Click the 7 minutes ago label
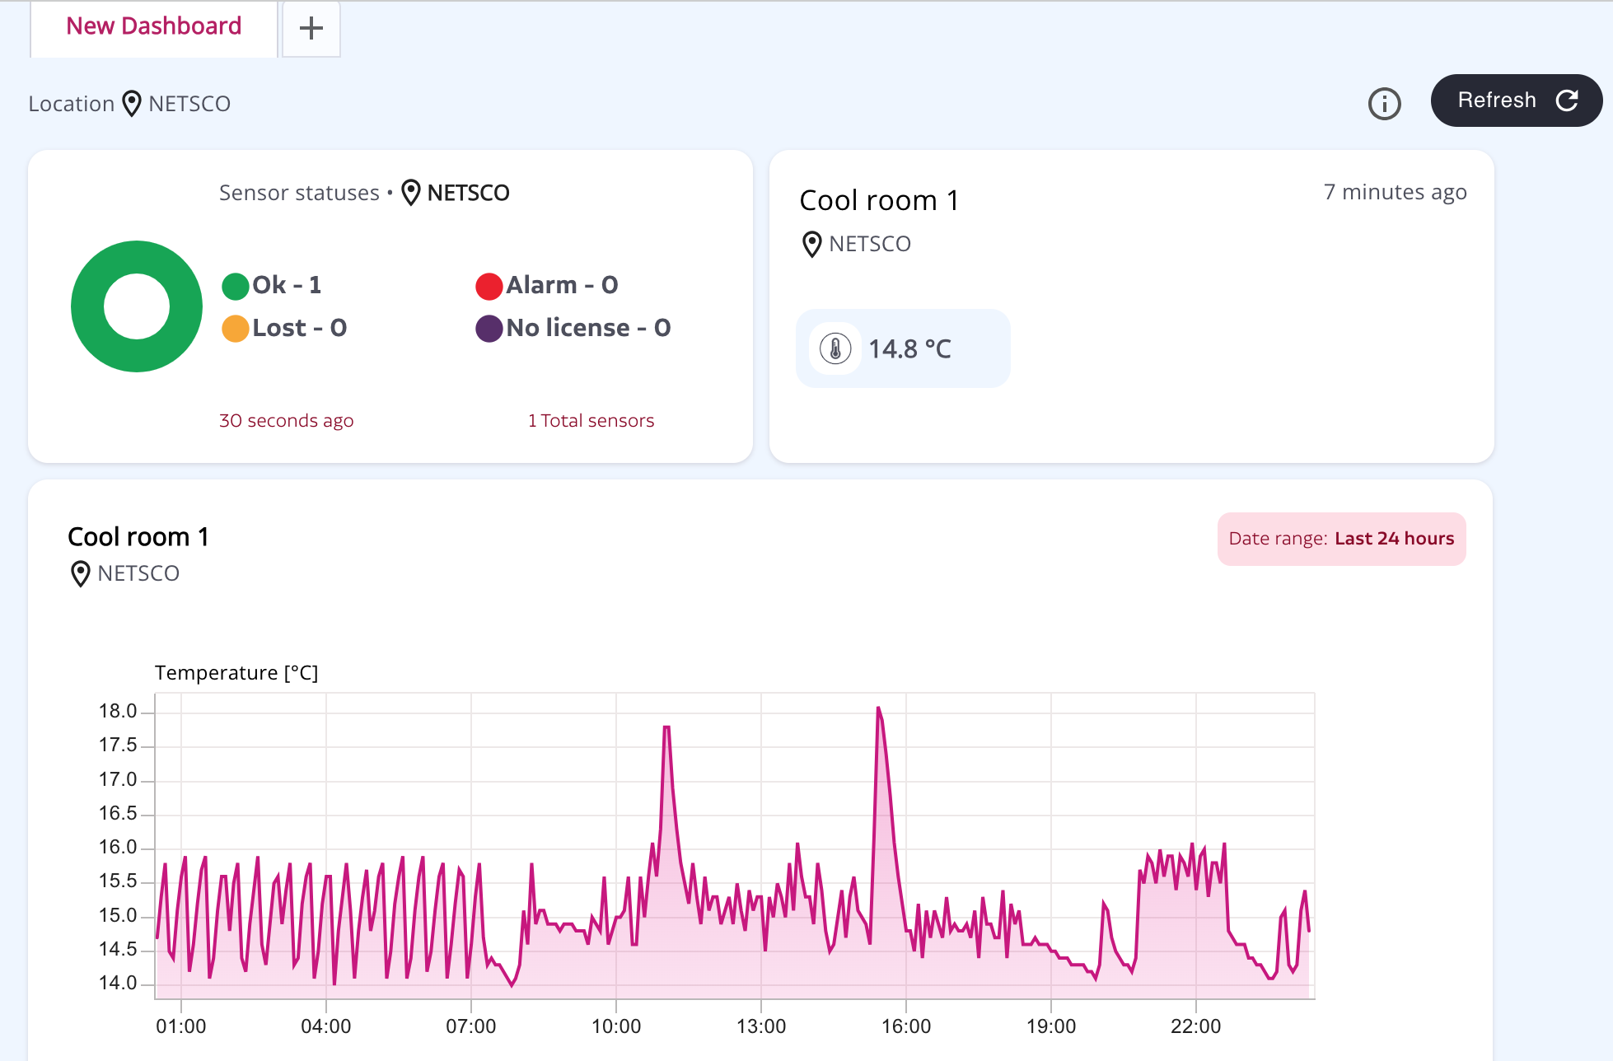Image resolution: width=1613 pixels, height=1061 pixels. [x=1395, y=192]
